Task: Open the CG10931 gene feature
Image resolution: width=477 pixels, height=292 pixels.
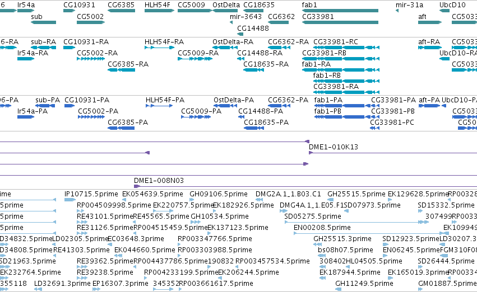Action: [69, 11]
